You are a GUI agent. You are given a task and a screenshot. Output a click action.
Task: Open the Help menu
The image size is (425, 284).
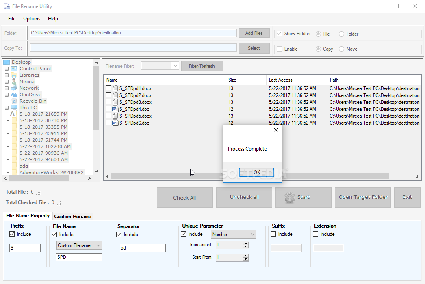coord(53,19)
